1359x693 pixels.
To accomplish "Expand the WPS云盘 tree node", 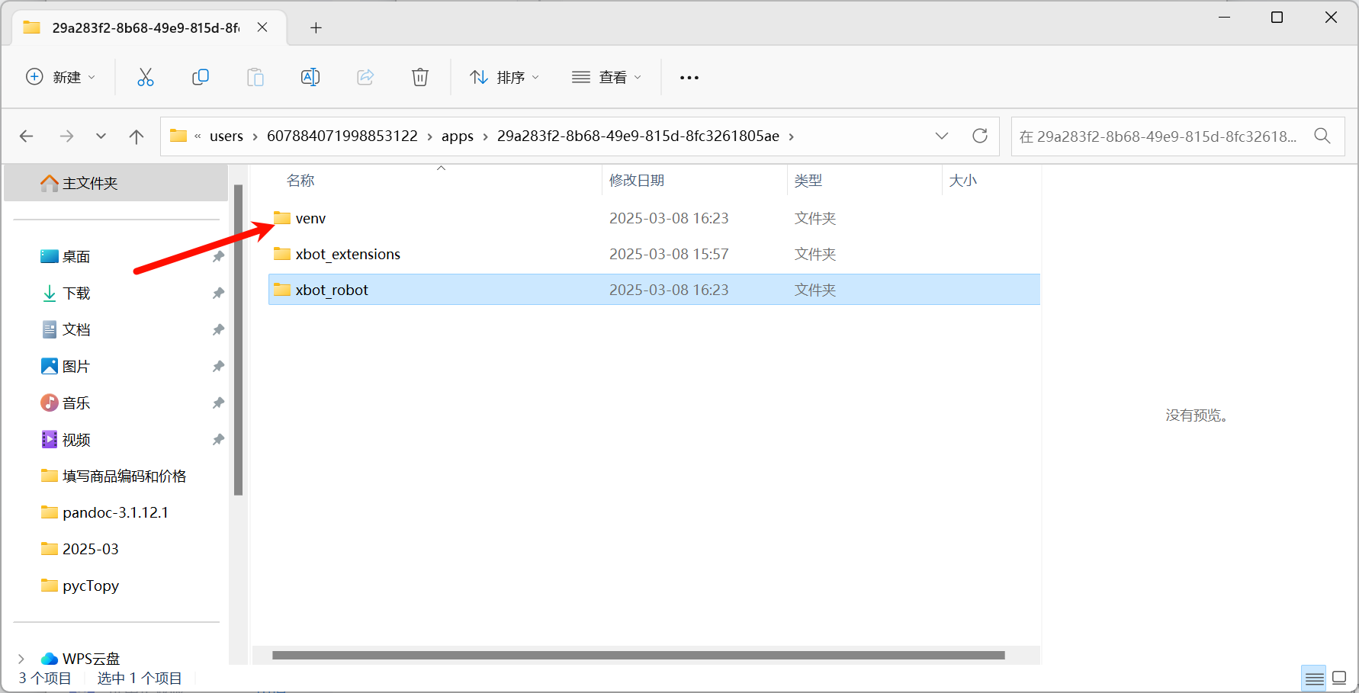I will pyautogui.click(x=21, y=659).
